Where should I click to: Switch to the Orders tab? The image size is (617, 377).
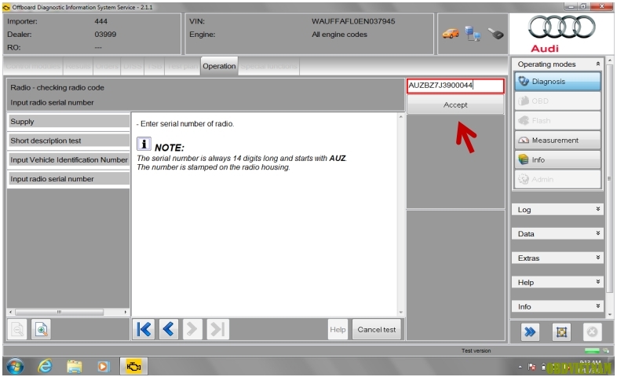tap(107, 66)
